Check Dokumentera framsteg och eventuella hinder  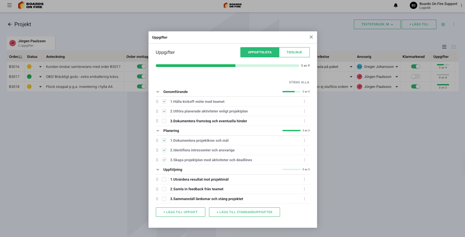[x=164, y=121]
